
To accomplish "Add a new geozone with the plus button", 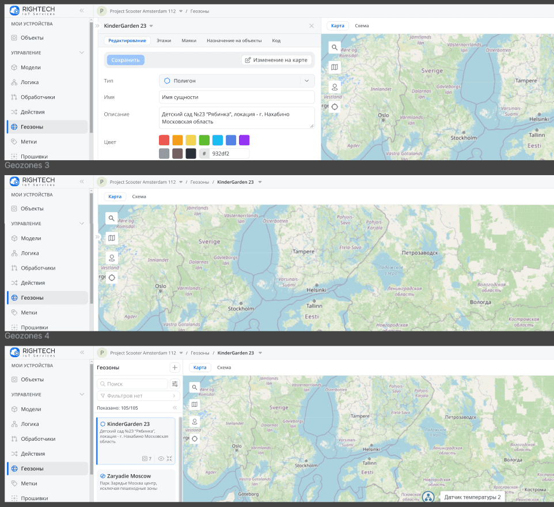I will (175, 368).
